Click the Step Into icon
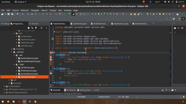186x104 pixels. (x=43, y=14)
